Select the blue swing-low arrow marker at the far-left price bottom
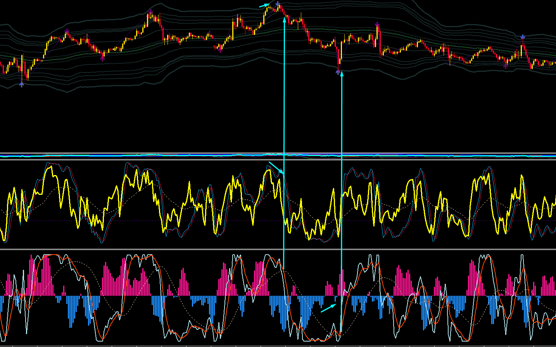 click(x=22, y=85)
